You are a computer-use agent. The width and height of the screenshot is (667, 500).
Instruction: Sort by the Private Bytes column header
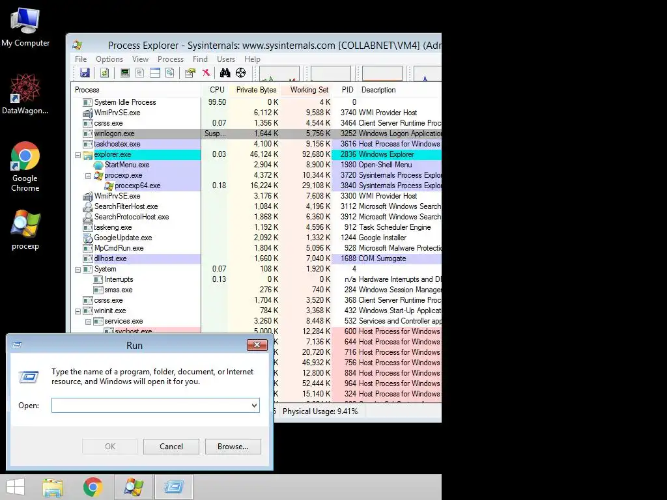point(255,90)
